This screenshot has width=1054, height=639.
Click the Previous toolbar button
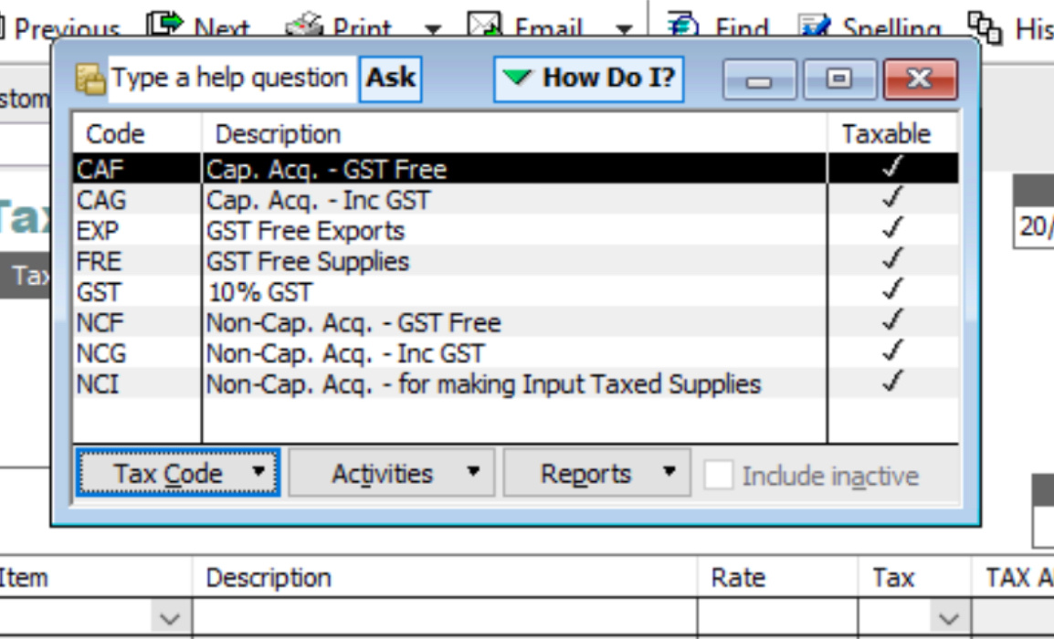60,26
